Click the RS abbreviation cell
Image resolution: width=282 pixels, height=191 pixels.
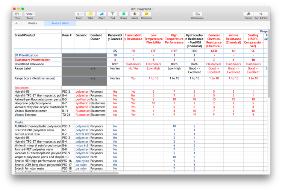pyautogui.click(x=115, y=51)
